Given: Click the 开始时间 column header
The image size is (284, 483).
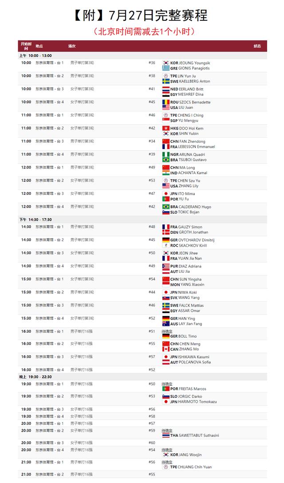Looking at the screenshot, I should [x=26, y=46].
